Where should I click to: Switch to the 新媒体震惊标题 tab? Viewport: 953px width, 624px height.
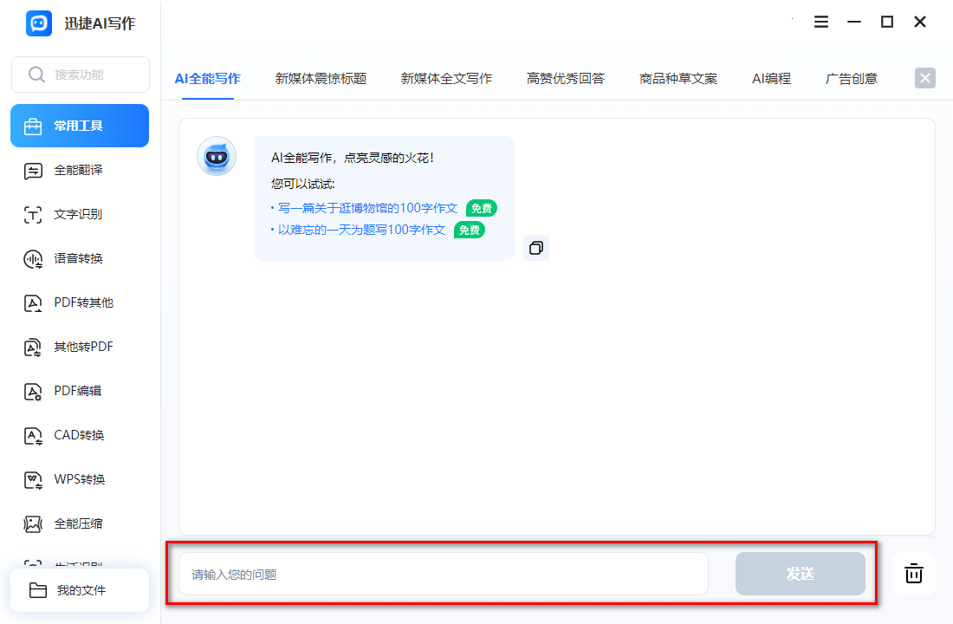(x=319, y=77)
